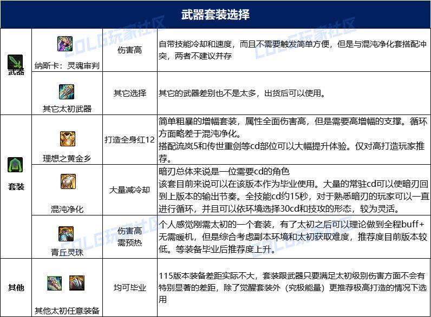Click the green armor 套装 category icon
The image size is (431, 317).
(16, 166)
